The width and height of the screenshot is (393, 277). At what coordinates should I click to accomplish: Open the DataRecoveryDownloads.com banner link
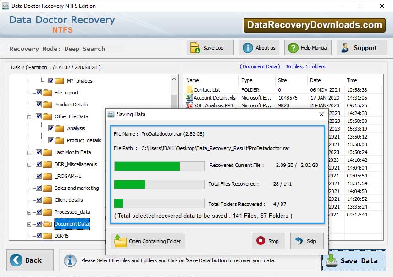click(315, 25)
